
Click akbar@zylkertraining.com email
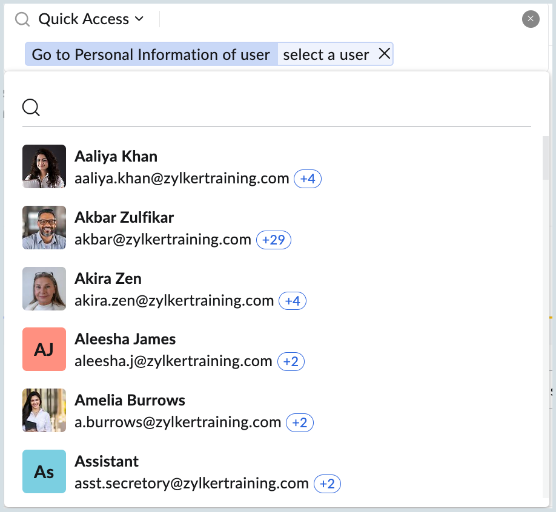click(163, 240)
